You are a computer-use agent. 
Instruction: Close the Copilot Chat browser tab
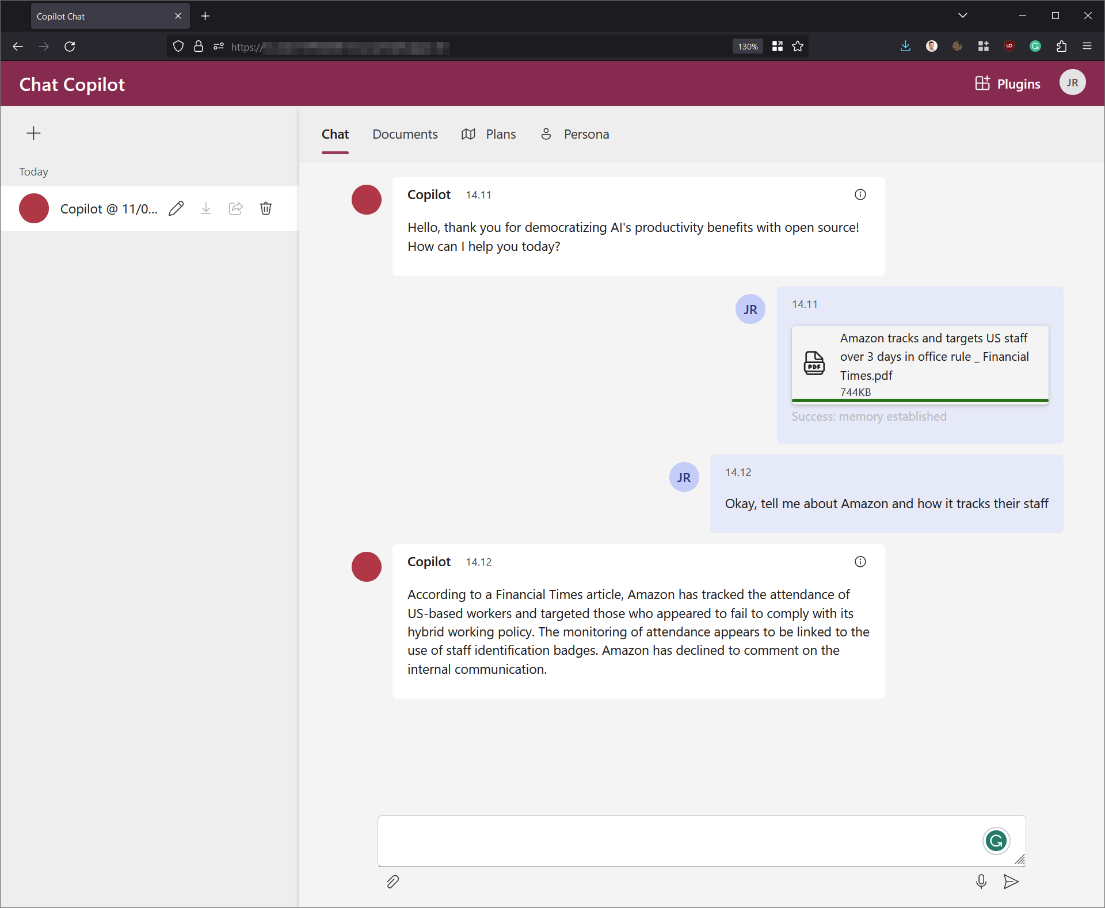[178, 16]
